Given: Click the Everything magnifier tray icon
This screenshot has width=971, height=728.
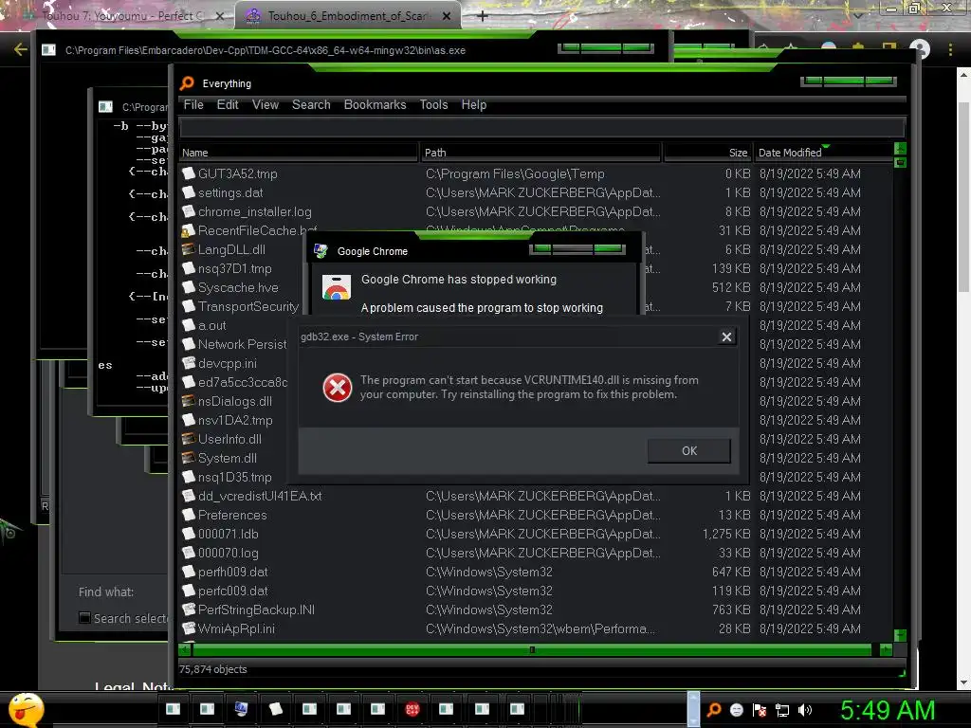Looking at the screenshot, I should [714, 709].
